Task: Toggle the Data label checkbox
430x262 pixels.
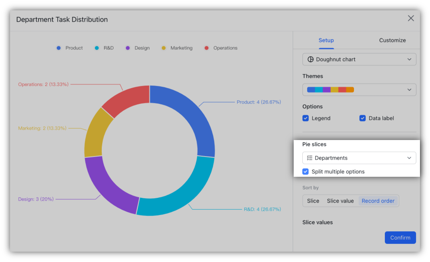Action: [x=362, y=118]
